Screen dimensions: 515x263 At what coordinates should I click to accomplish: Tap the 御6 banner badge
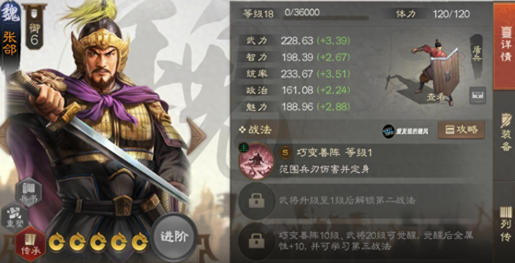pos(34,26)
